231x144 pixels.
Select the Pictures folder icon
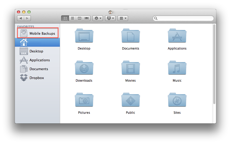pyautogui.click(x=84, y=100)
